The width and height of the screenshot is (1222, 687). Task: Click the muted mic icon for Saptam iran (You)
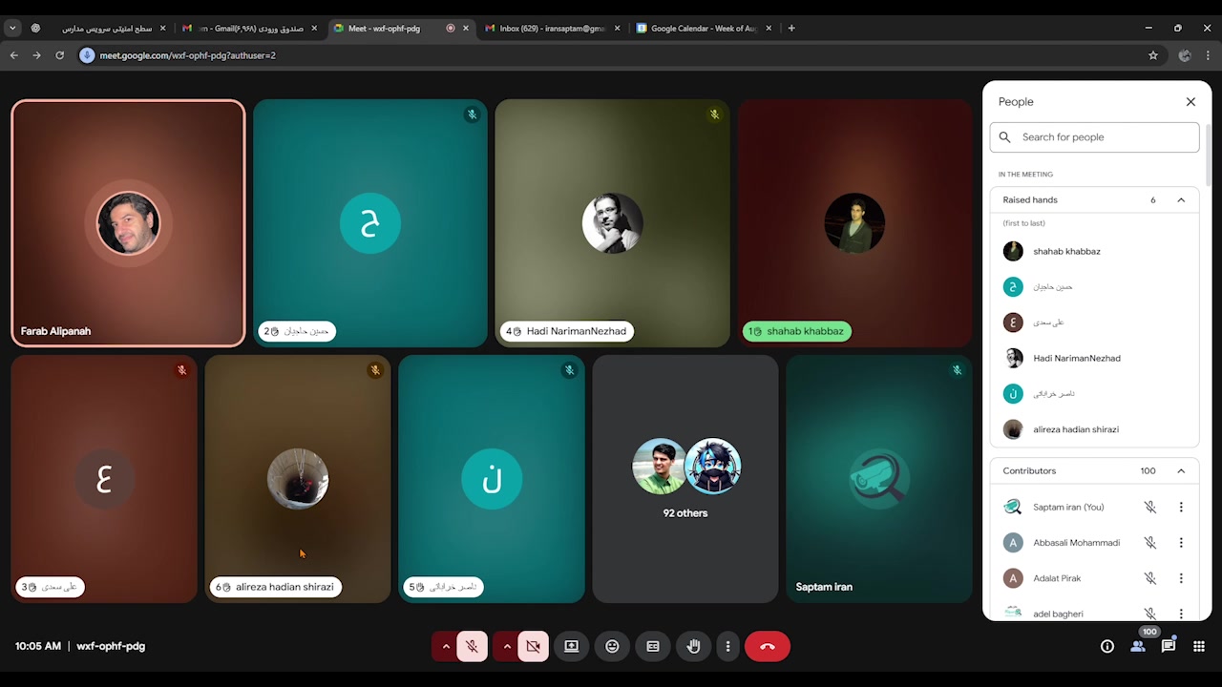click(x=1150, y=508)
